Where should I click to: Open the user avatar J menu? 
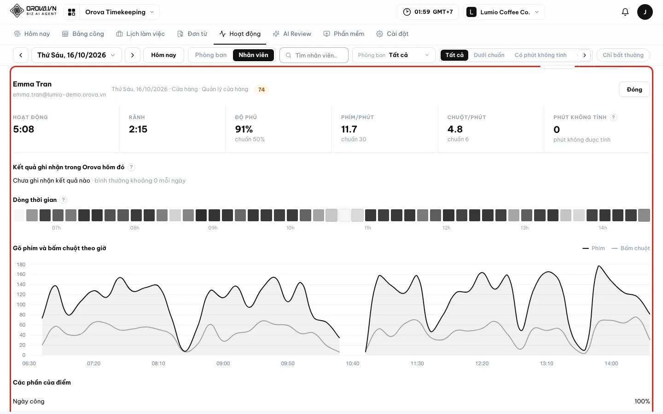point(645,12)
